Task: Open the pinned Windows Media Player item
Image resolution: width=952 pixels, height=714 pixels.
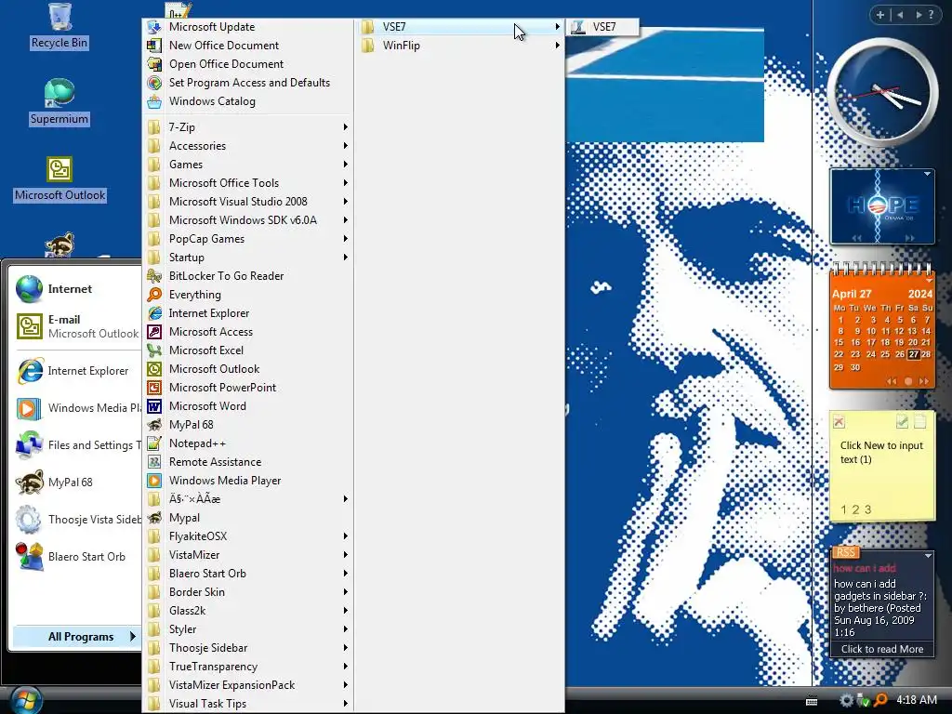Action: point(78,408)
